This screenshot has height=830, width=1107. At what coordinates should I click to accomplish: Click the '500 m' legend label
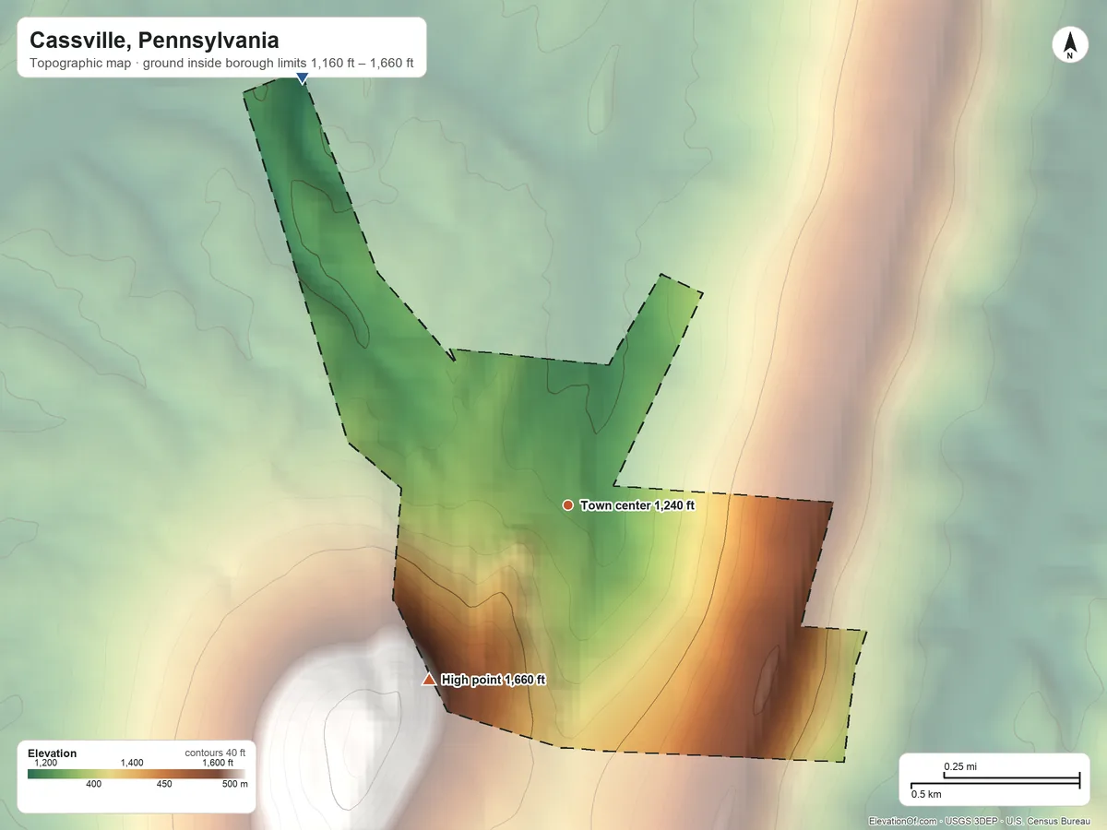[x=237, y=784]
